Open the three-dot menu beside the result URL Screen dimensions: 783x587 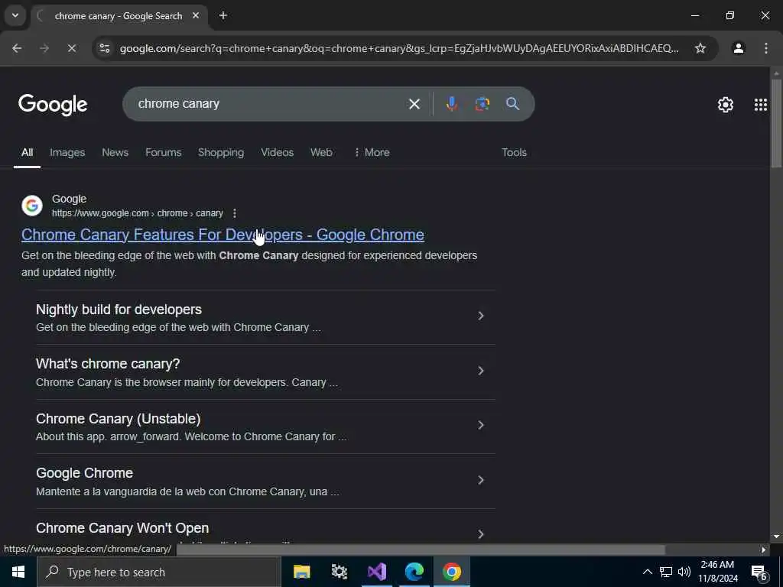click(235, 214)
